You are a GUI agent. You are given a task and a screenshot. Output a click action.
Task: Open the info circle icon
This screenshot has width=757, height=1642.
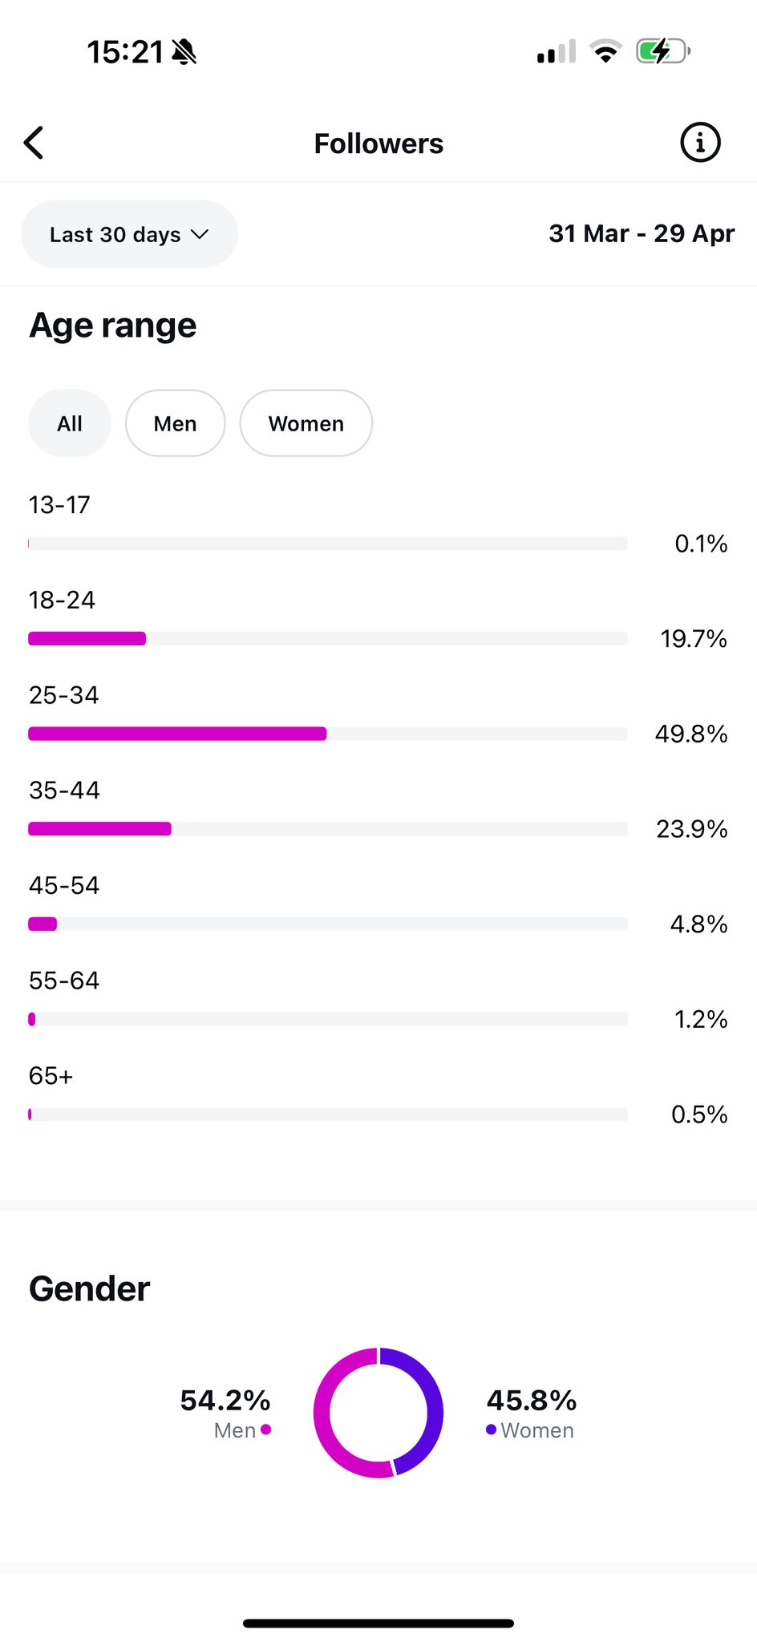700,143
